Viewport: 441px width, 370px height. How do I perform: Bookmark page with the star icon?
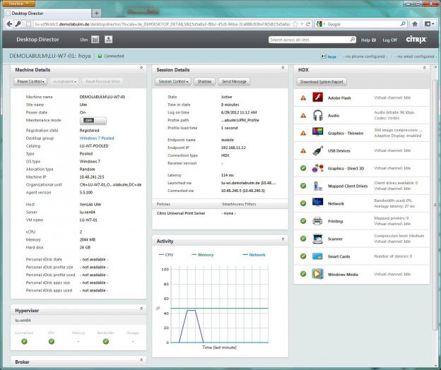[x=295, y=24]
